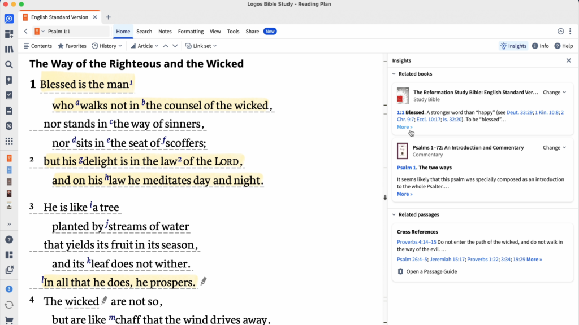Click the highlighter marker after 'he prospers'
This screenshot has width=579, height=325.
click(204, 281)
